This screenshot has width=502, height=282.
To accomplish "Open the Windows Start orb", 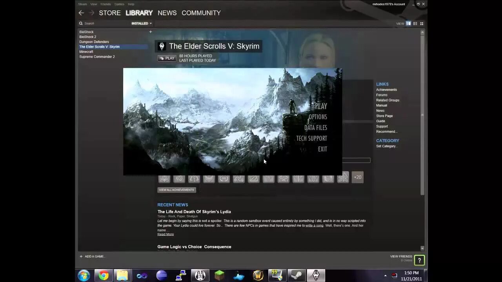I will point(84,275).
